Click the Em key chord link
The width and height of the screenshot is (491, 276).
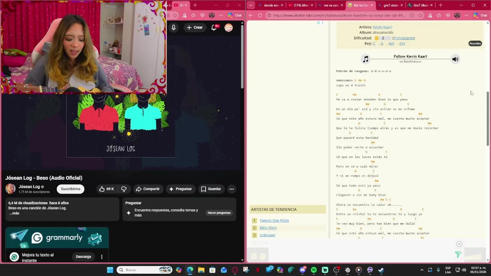[402, 43]
